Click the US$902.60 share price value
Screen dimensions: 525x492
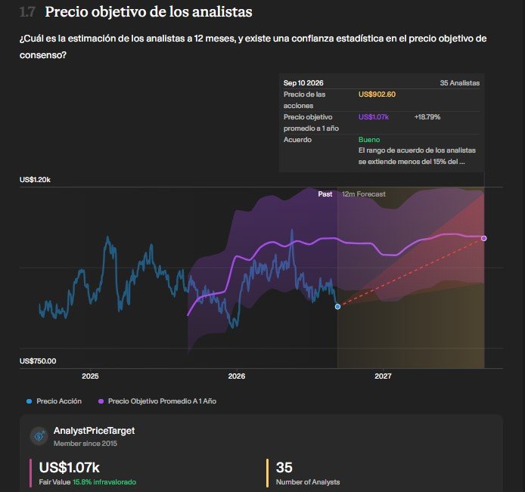pos(377,94)
